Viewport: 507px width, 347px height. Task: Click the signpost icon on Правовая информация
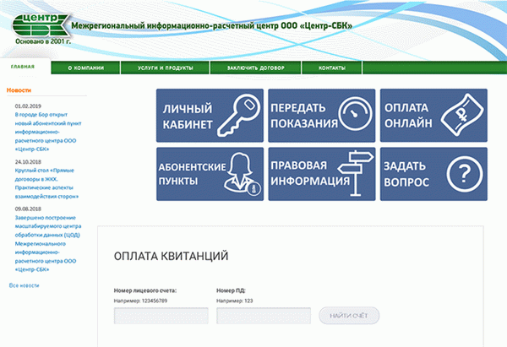coord(355,173)
